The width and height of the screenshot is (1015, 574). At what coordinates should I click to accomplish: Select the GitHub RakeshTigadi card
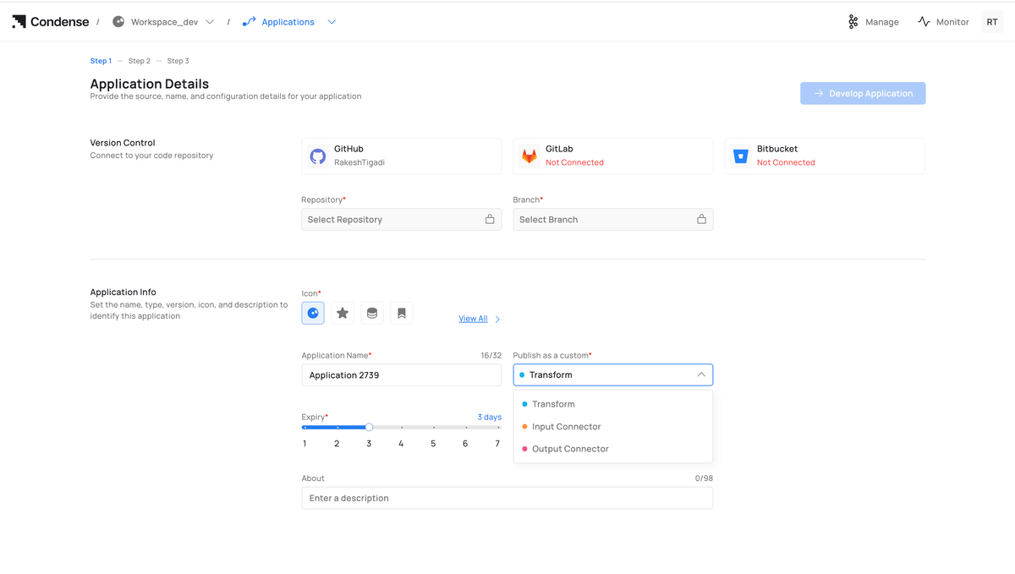402,156
